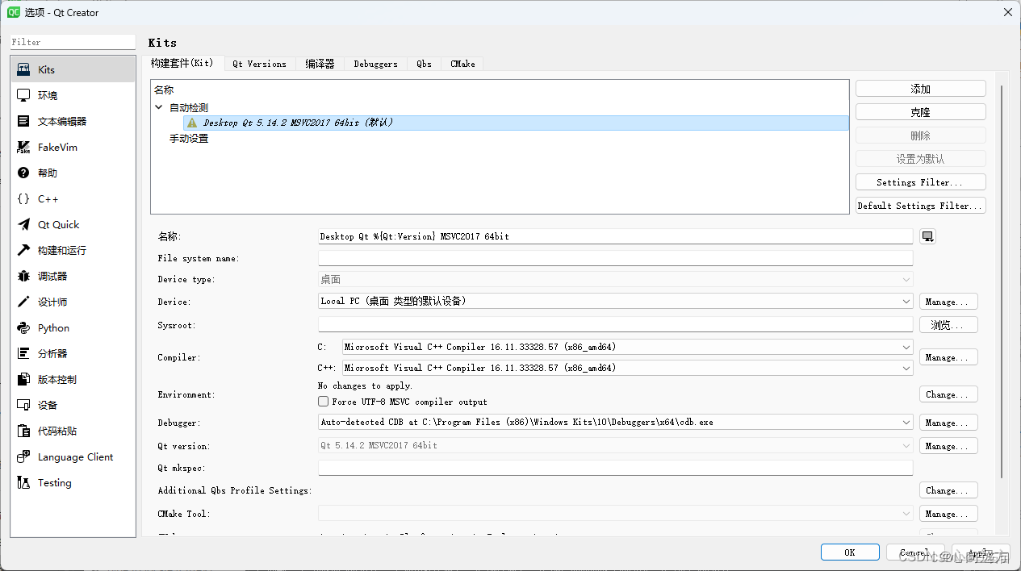Click the 浏览... button for Sysroot
This screenshot has height=571, width=1021.
(x=948, y=325)
